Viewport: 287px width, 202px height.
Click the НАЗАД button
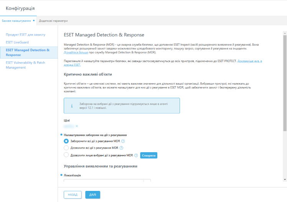73,195
